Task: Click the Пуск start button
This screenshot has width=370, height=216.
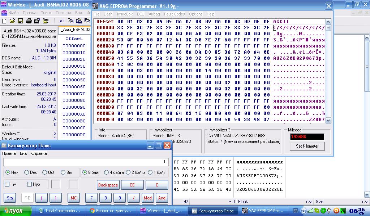Action: click(16, 211)
